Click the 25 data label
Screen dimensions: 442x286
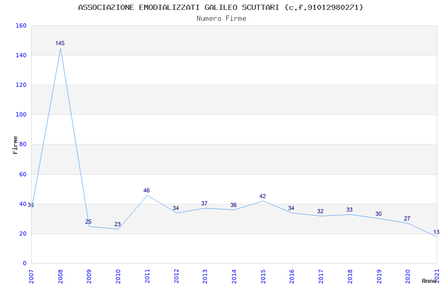[88, 222]
